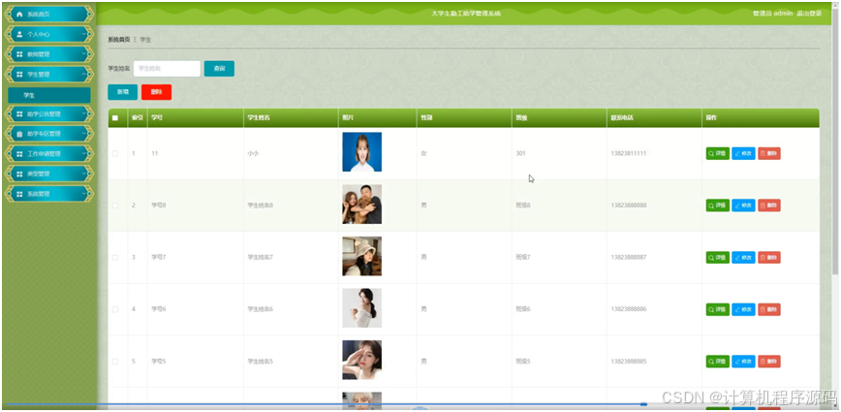
Task: Click the red batch 删除 button above the table
Action: coord(156,92)
